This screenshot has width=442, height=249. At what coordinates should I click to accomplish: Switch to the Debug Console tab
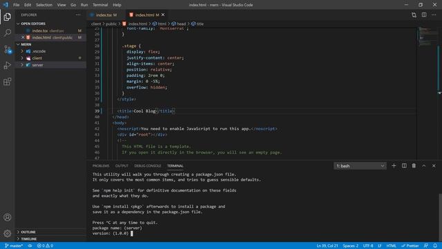147,166
